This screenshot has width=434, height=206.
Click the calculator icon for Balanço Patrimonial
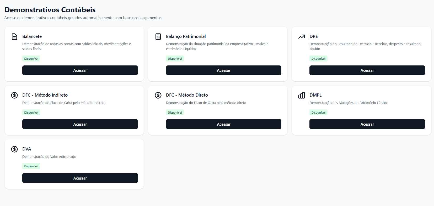[158, 37]
